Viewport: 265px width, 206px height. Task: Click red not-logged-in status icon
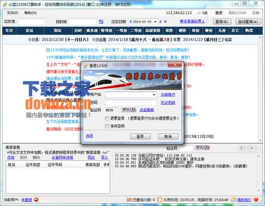(x=36, y=200)
